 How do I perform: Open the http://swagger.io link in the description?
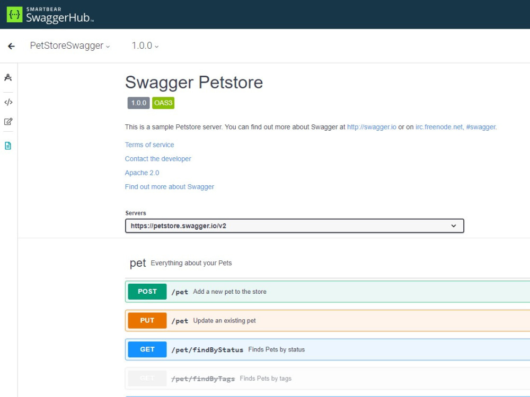click(372, 127)
